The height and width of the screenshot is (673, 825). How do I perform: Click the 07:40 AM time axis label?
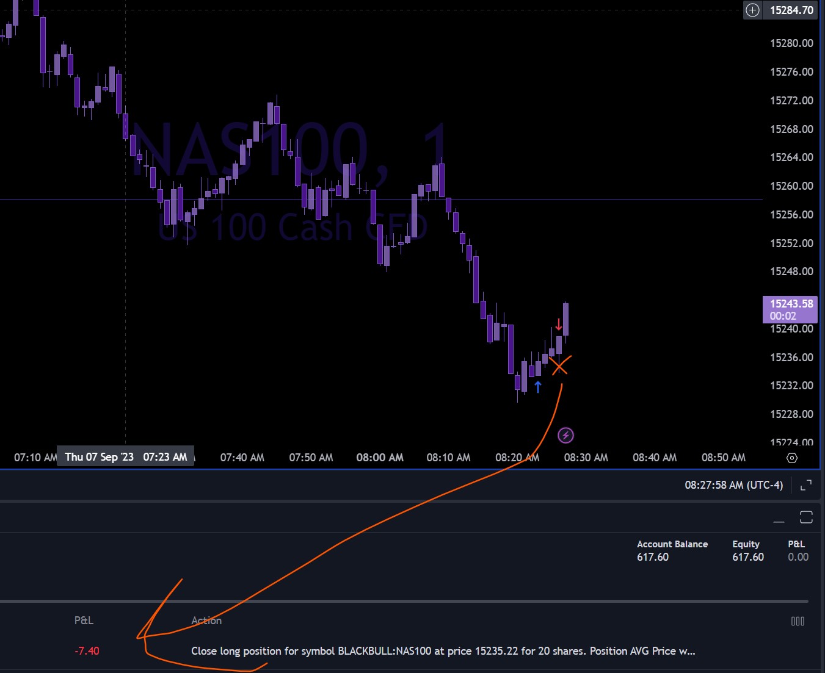tap(242, 458)
